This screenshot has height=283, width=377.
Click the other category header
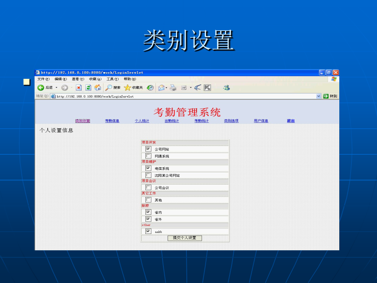click(x=146, y=225)
